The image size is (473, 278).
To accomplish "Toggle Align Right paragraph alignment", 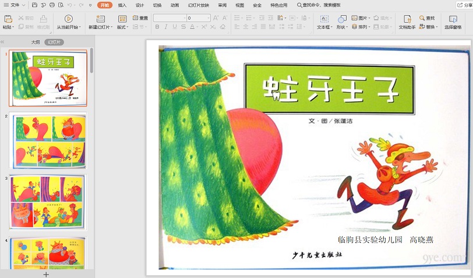I will point(255,27).
